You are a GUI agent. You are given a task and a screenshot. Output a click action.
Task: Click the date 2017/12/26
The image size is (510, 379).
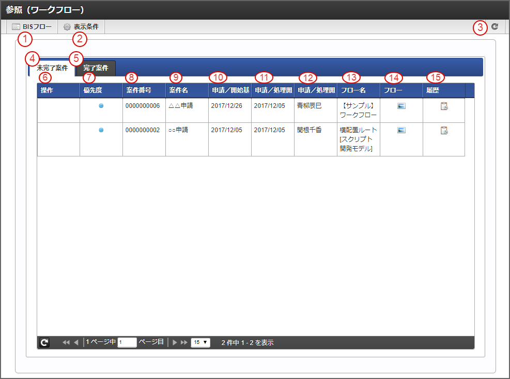[x=227, y=106]
